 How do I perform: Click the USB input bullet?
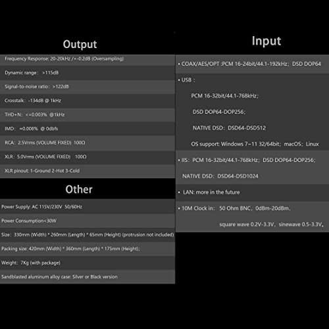[186, 80]
